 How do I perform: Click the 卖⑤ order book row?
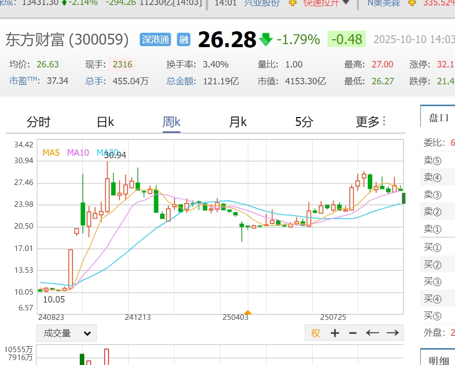pos(438,160)
